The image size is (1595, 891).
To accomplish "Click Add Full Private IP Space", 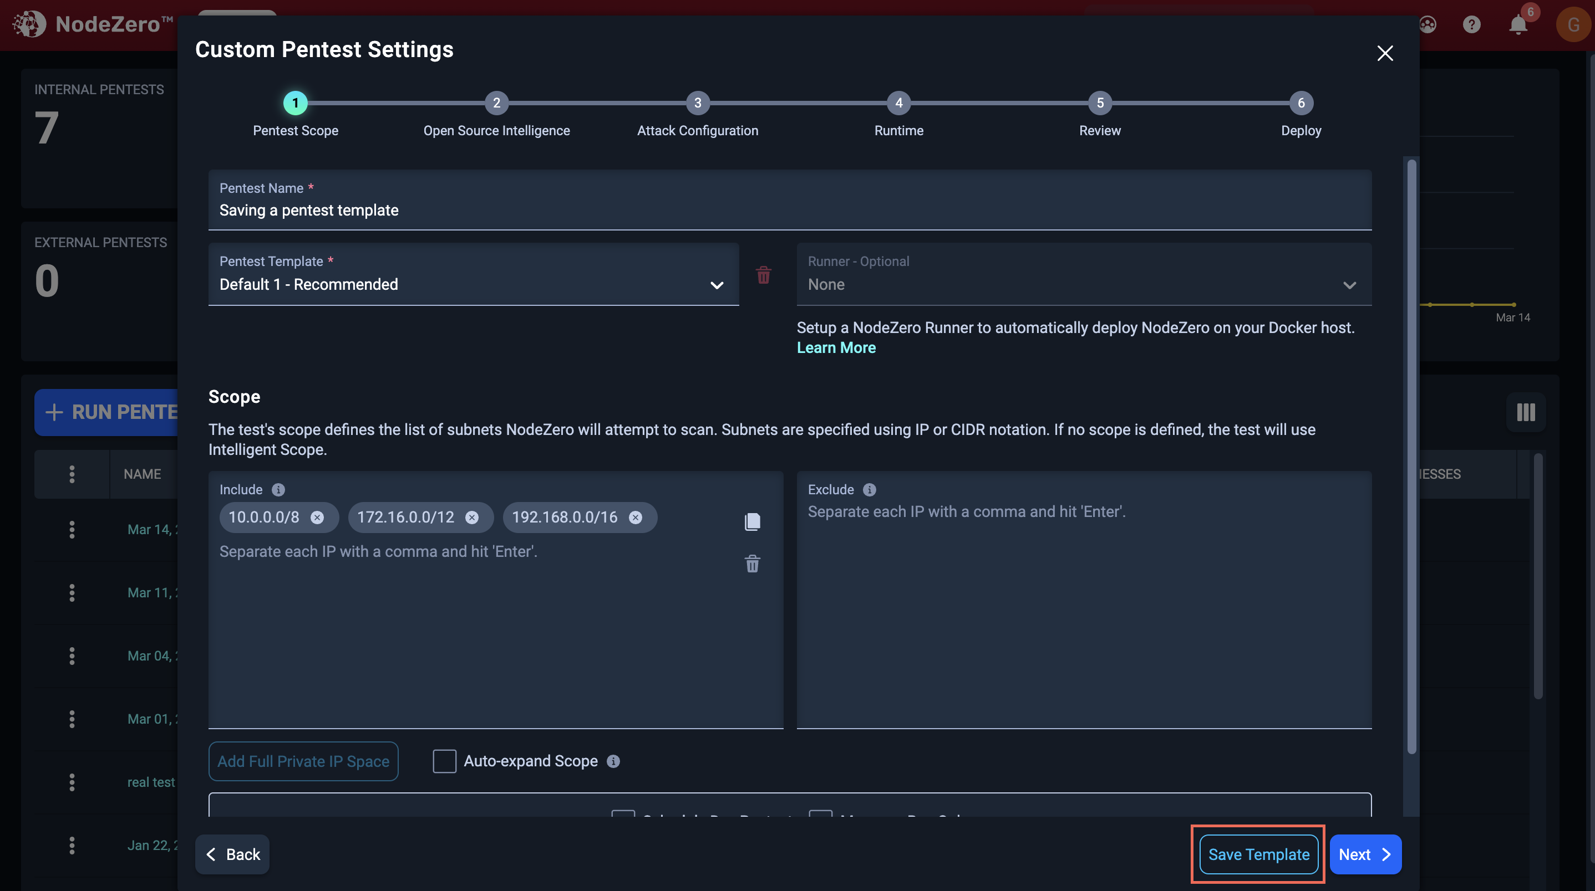I will [x=303, y=761].
